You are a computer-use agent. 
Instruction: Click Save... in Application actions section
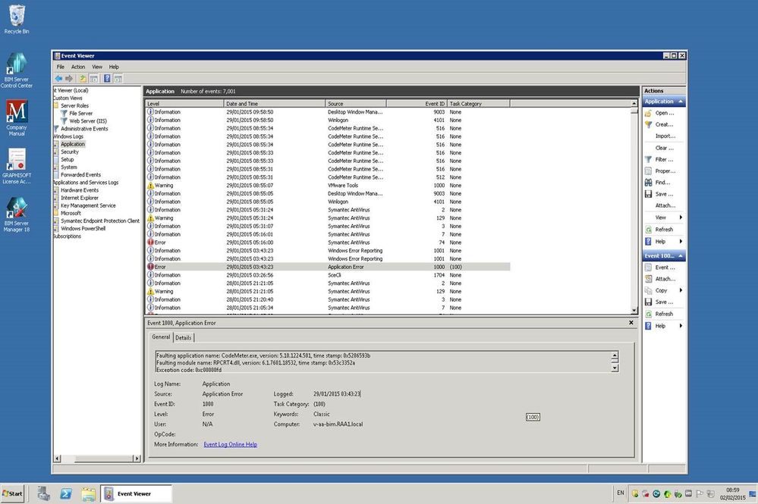coord(664,194)
